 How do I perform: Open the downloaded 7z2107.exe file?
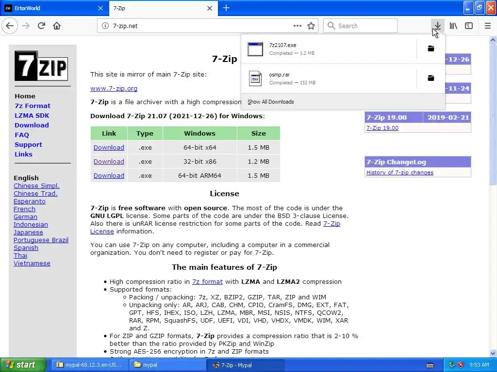pyautogui.click(x=329, y=49)
